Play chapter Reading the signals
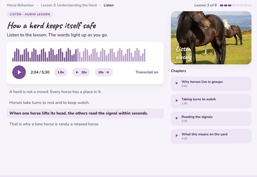The width and height of the screenshot is (257, 177). 211,119
